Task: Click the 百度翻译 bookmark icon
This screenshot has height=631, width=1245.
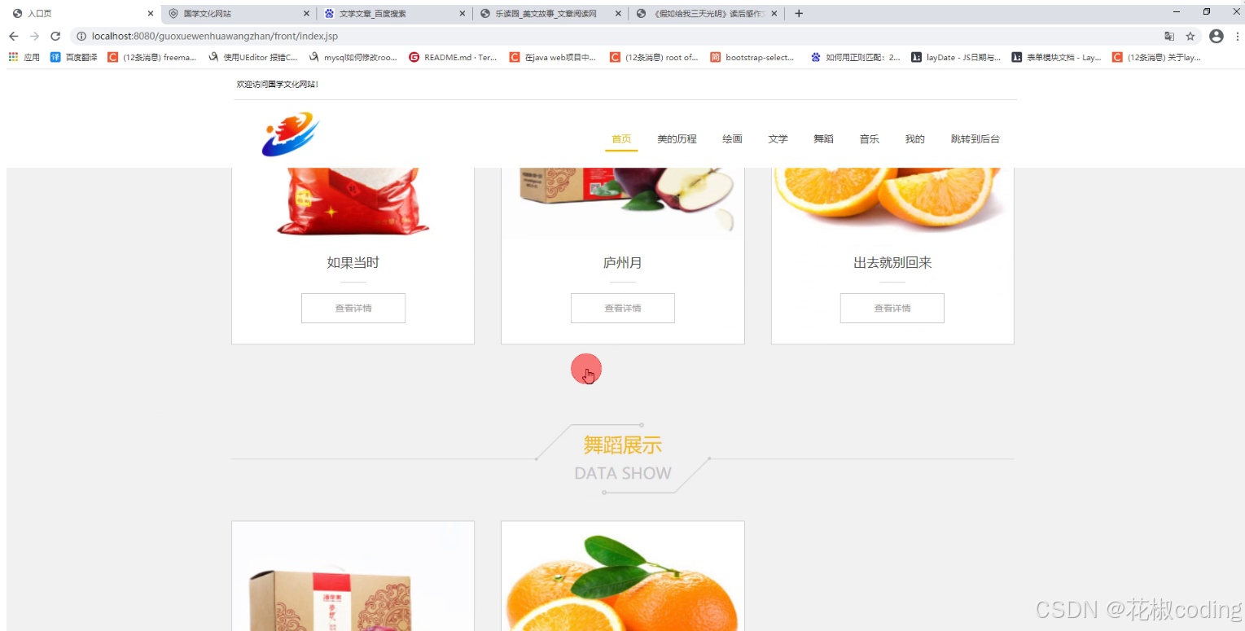Action: click(55, 57)
